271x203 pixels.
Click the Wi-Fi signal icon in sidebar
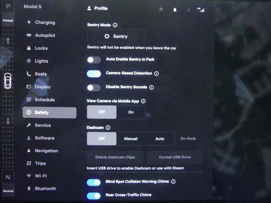tap(29, 176)
